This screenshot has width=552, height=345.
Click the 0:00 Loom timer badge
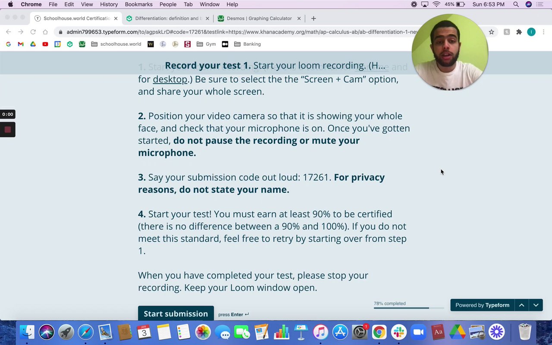7,114
